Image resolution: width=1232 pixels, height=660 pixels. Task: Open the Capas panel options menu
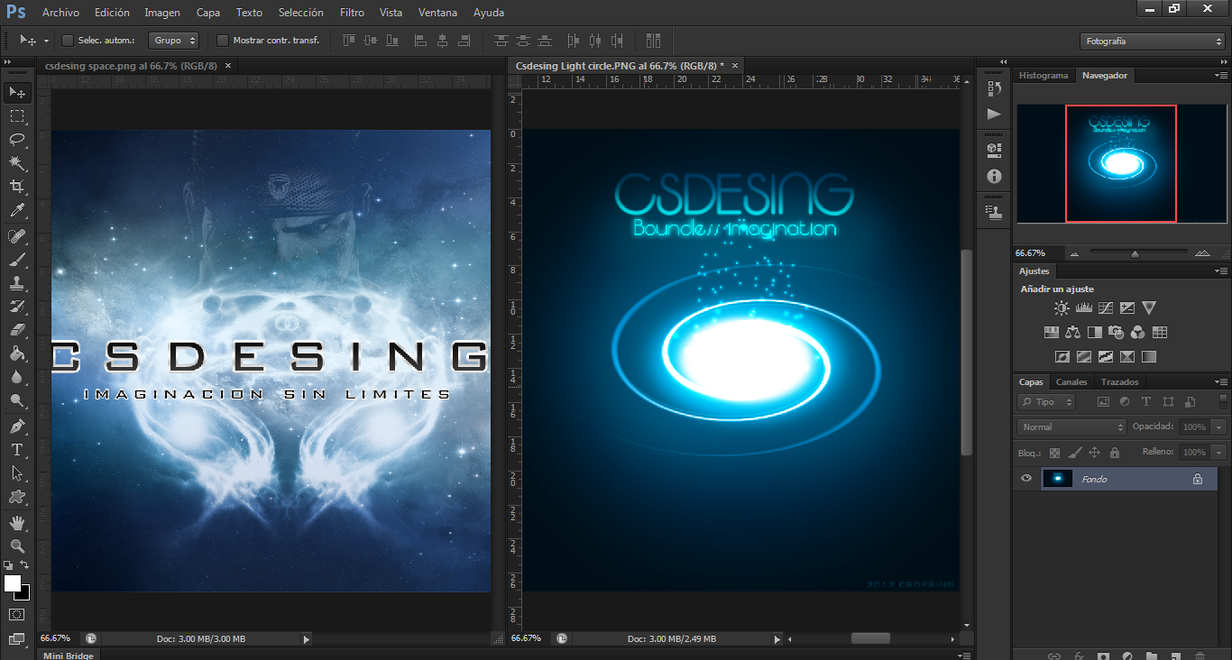click(x=1221, y=381)
